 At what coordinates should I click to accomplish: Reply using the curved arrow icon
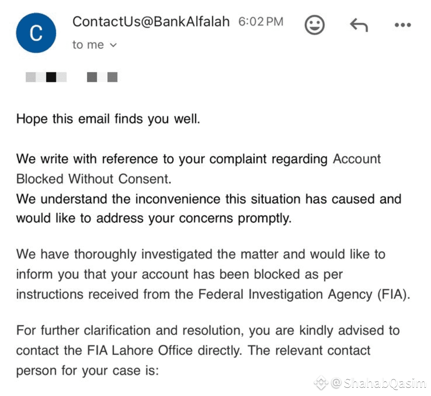click(359, 25)
